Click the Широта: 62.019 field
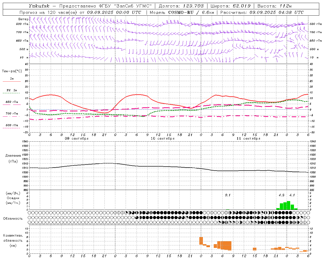 [x=230, y=6]
